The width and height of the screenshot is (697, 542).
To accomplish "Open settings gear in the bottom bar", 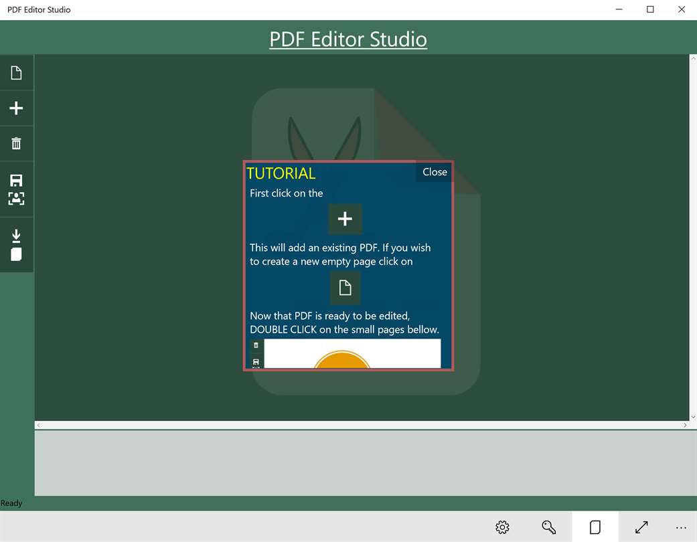I will [x=502, y=527].
